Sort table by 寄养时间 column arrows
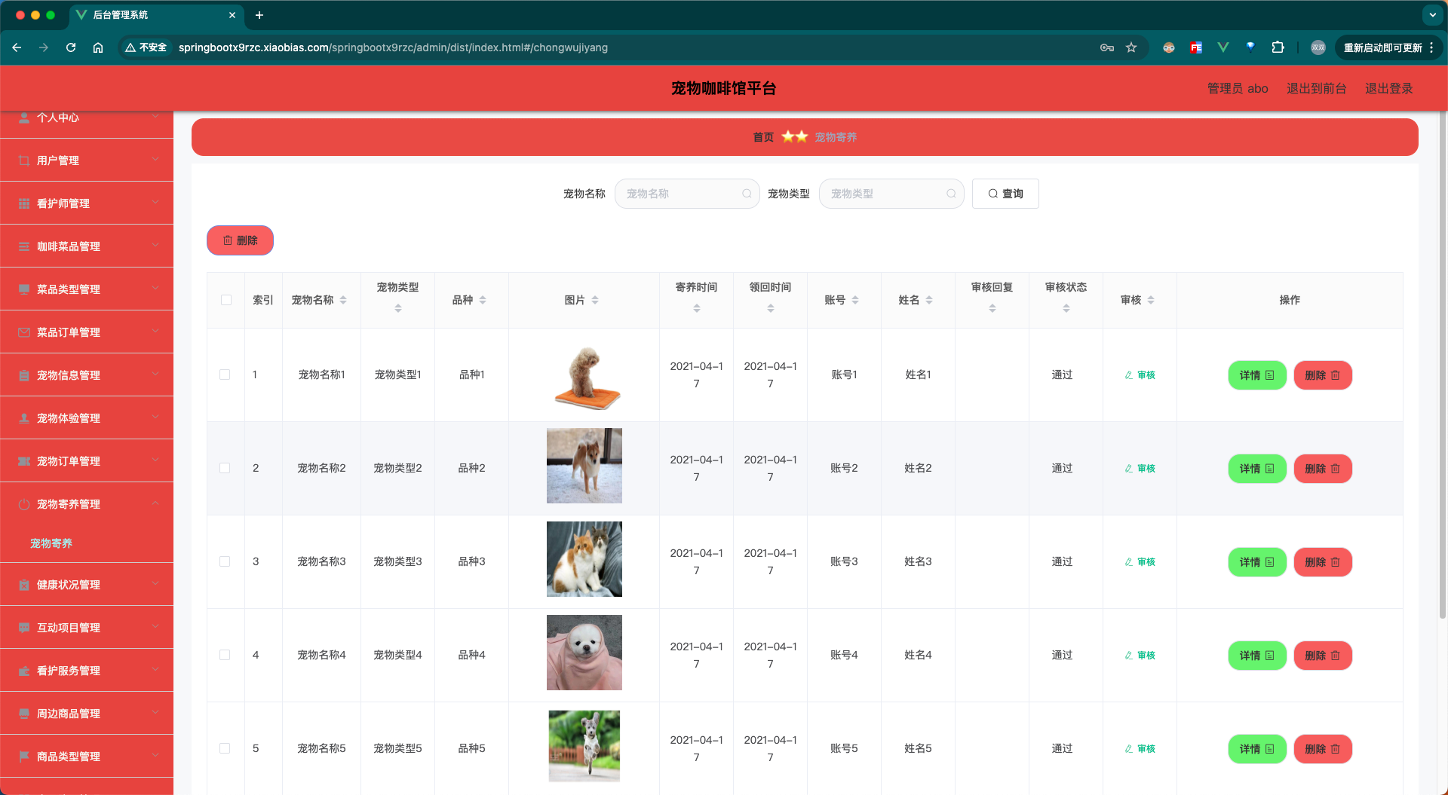 [697, 308]
